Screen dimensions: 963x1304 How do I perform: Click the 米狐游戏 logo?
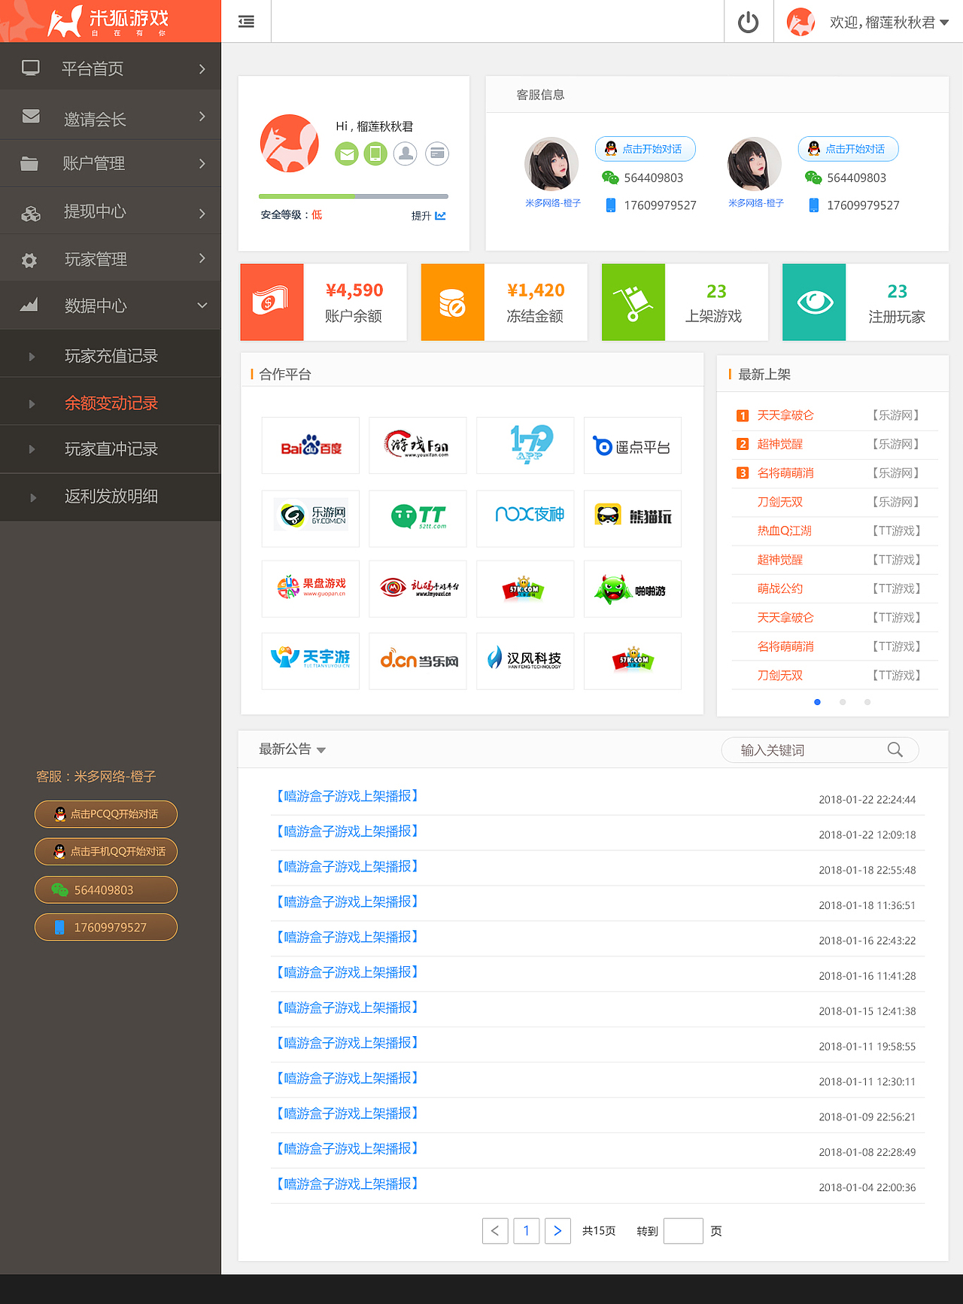click(x=110, y=21)
